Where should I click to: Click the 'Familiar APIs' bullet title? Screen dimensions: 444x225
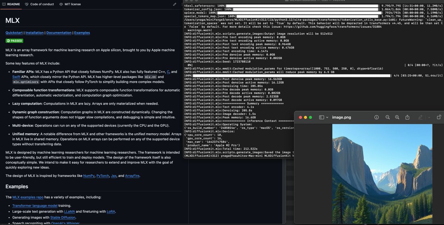click(x=23, y=72)
